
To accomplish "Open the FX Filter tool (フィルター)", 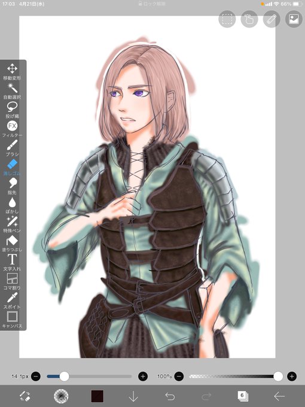I will tap(12, 129).
